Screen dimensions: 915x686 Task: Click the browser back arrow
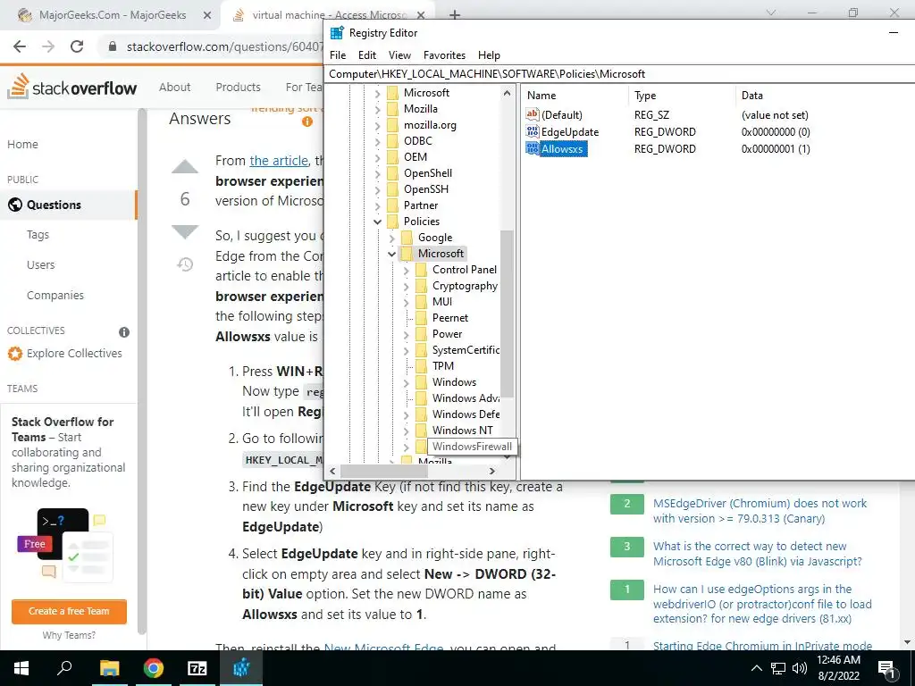click(x=20, y=46)
